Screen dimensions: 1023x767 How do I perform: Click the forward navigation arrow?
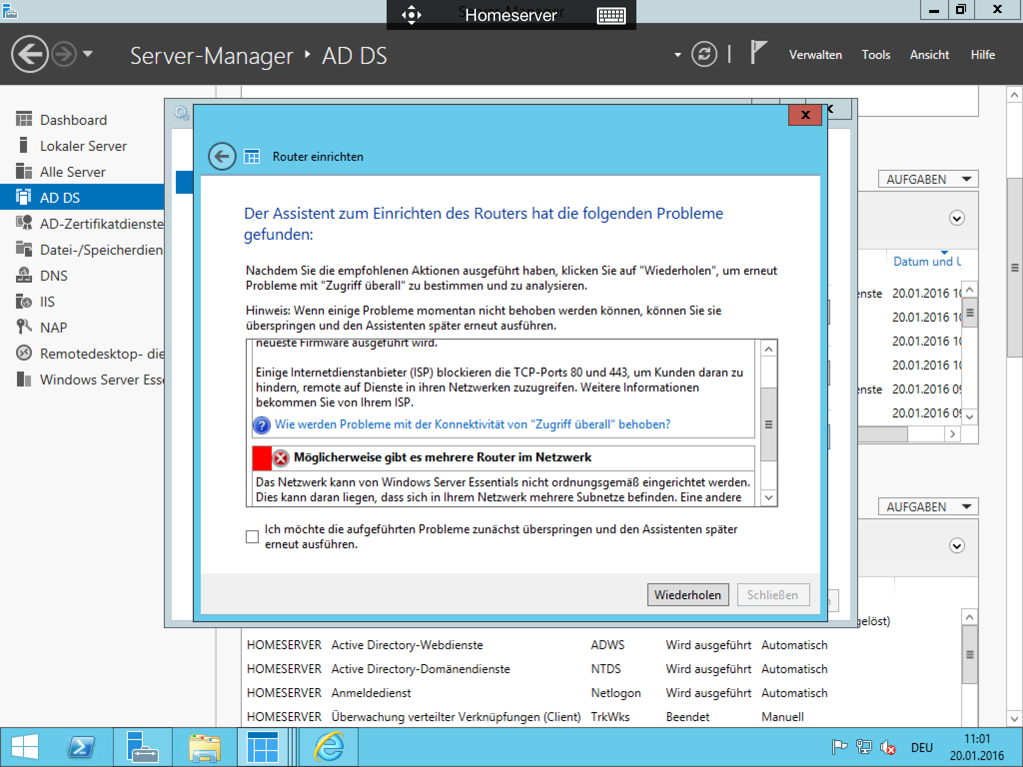coord(64,54)
